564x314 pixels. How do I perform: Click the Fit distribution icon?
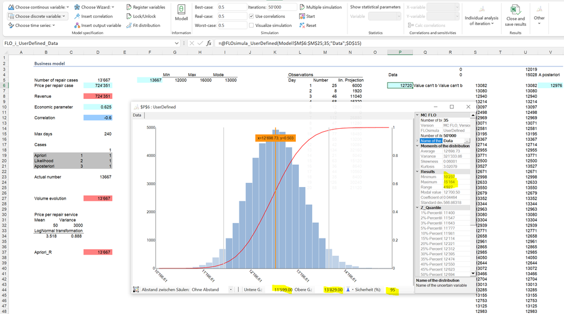tap(129, 26)
